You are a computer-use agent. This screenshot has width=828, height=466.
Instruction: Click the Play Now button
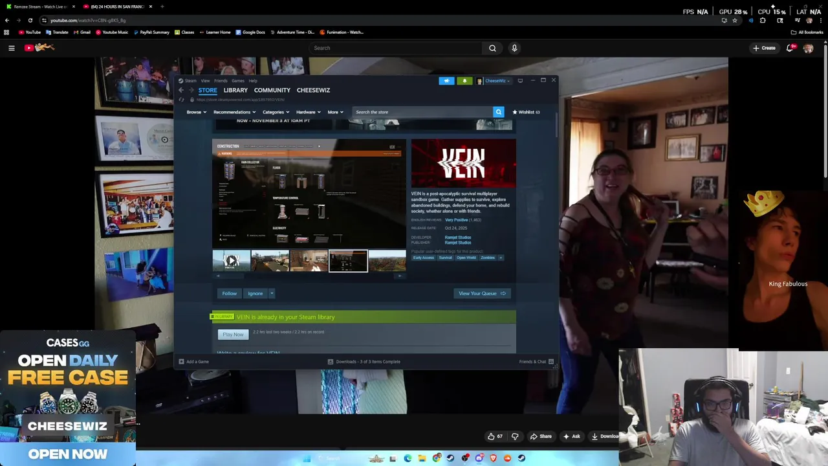pyautogui.click(x=233, y=335)
